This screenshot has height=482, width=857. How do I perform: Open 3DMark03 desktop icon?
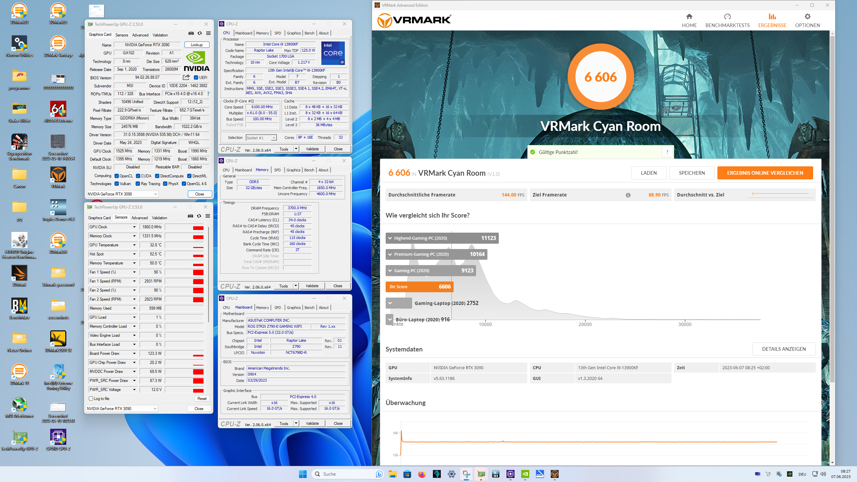click(19, 13)
